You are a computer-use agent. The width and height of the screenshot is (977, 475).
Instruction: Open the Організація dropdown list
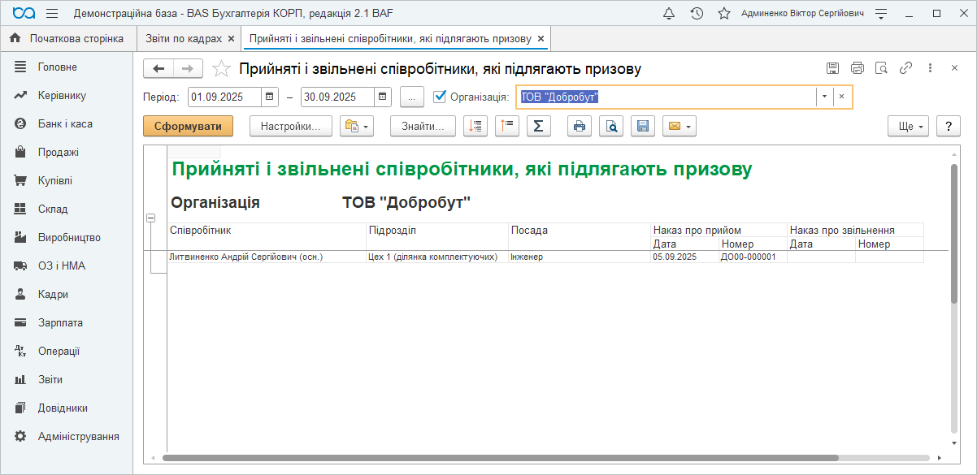[x=824, y=97]
